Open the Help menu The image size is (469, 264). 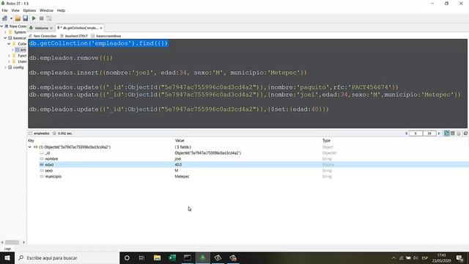(x=61, y=10)
